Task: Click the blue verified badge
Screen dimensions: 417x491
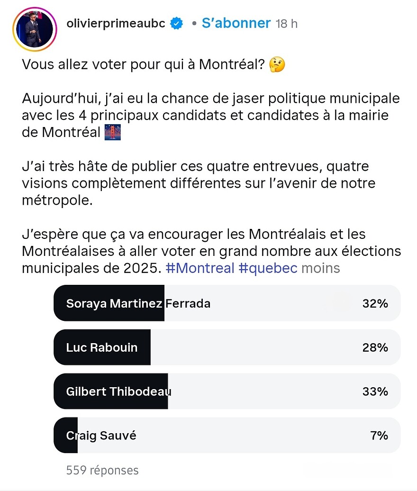Action: [177, 23]
